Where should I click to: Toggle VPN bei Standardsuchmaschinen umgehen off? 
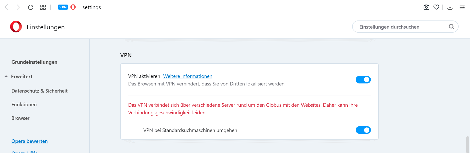363,130
